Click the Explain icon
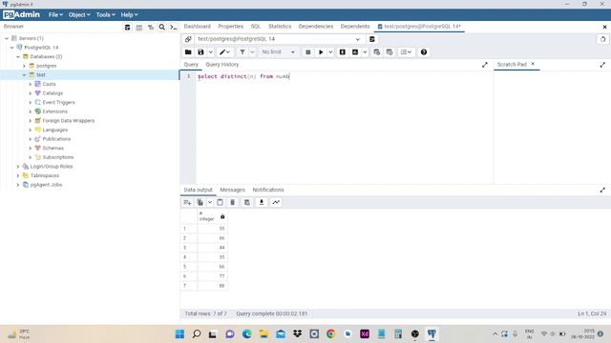The image size is (611, 343). click(343, 52)
